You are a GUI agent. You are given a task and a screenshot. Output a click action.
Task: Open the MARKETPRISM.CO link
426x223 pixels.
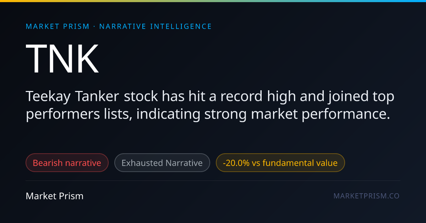coord(366,196)
